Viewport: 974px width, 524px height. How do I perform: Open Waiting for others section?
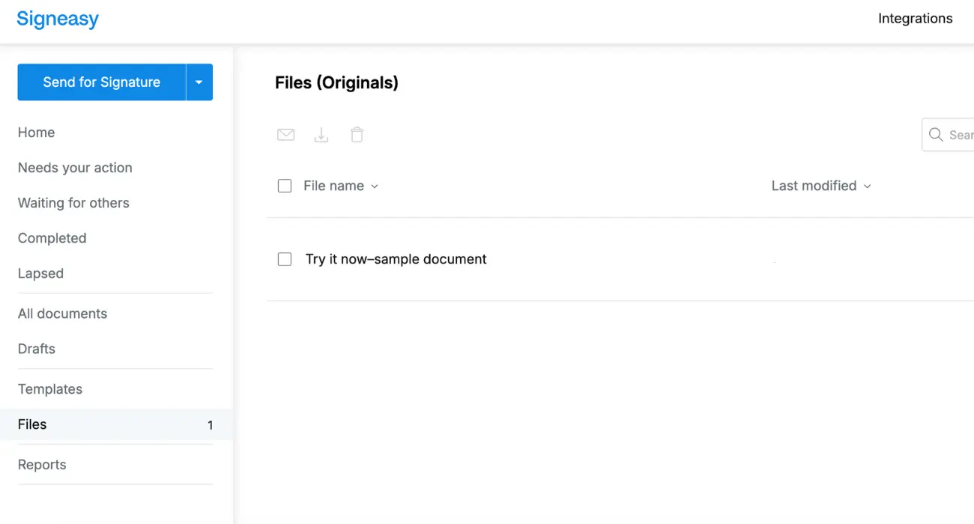[73, 203]
